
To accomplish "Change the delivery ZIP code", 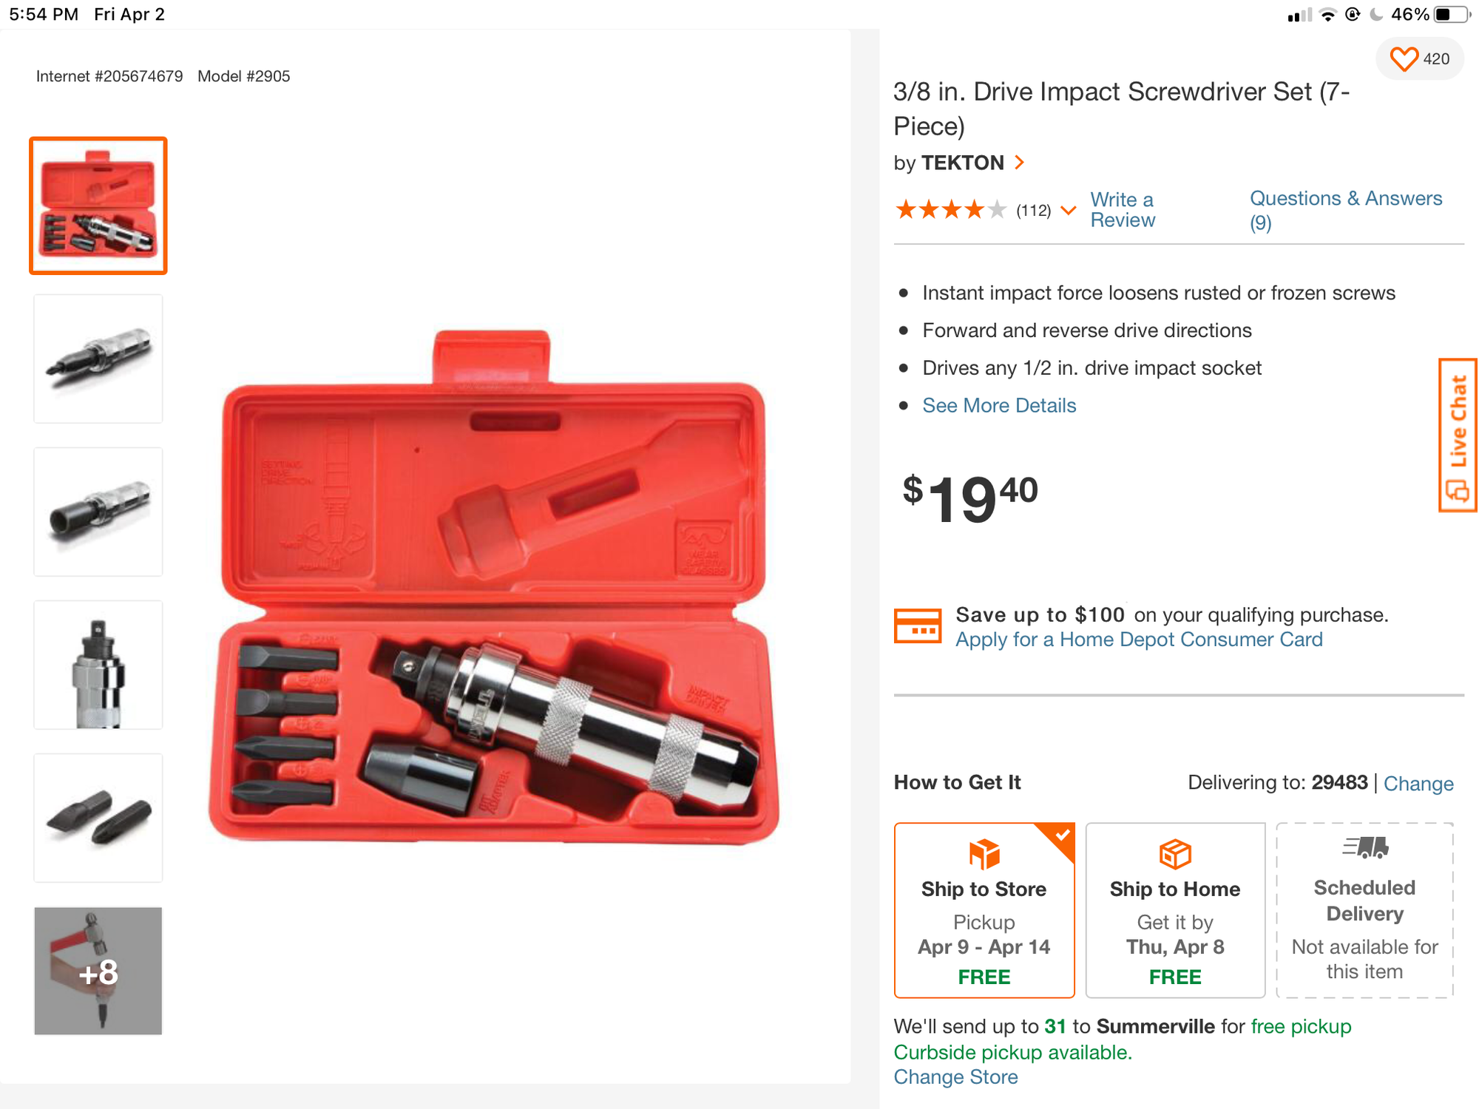I will [1418, 783].
